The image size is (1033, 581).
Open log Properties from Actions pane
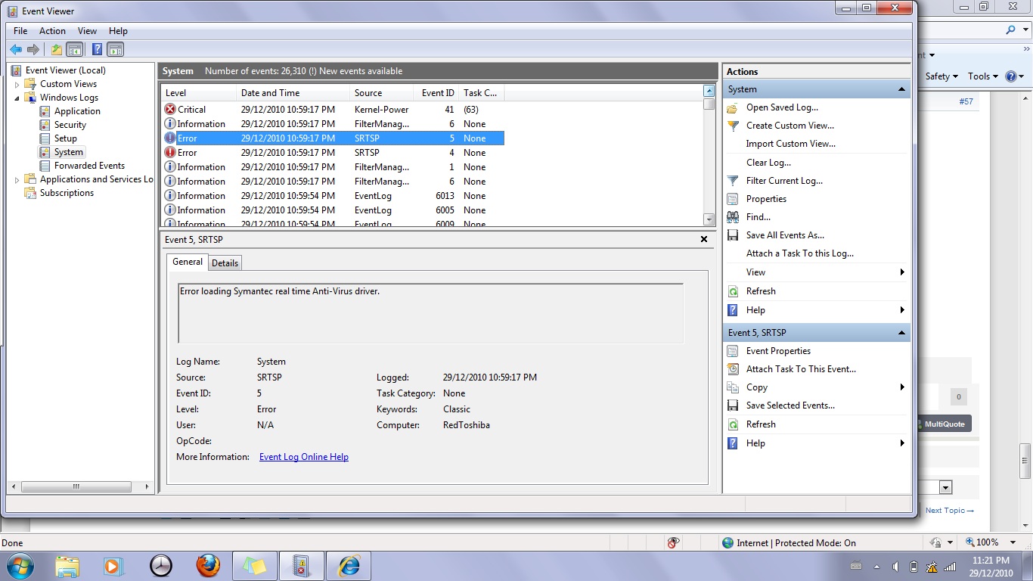(766, 199)
